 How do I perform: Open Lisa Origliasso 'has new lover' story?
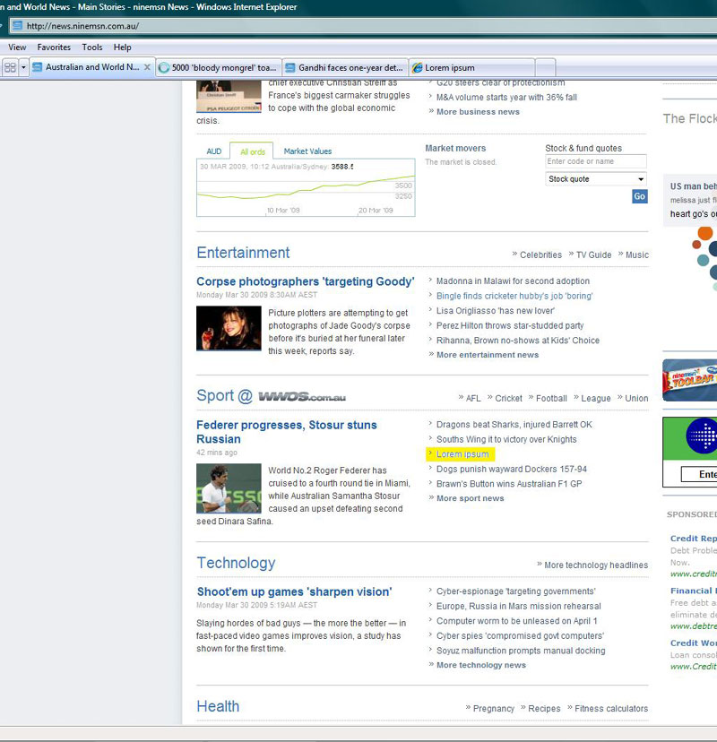click(496, 311)
